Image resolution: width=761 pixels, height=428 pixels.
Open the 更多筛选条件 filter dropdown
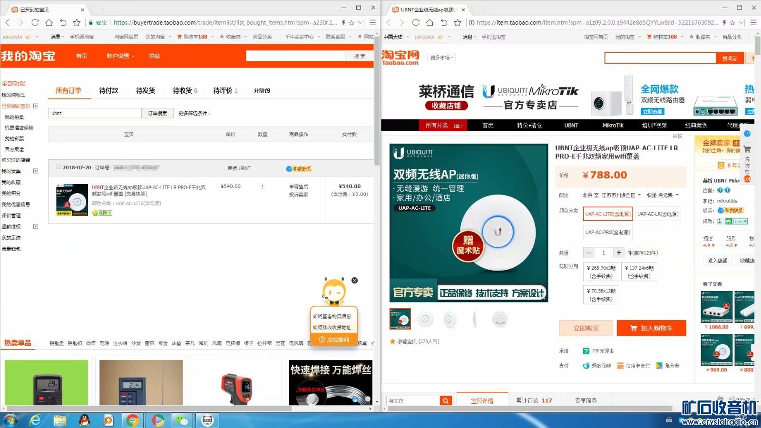pos(195,113)
